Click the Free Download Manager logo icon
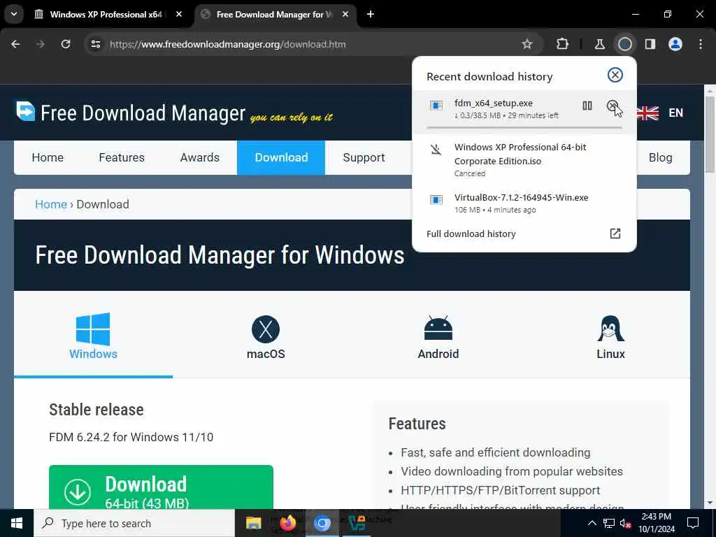 click(x=26, y=111)
